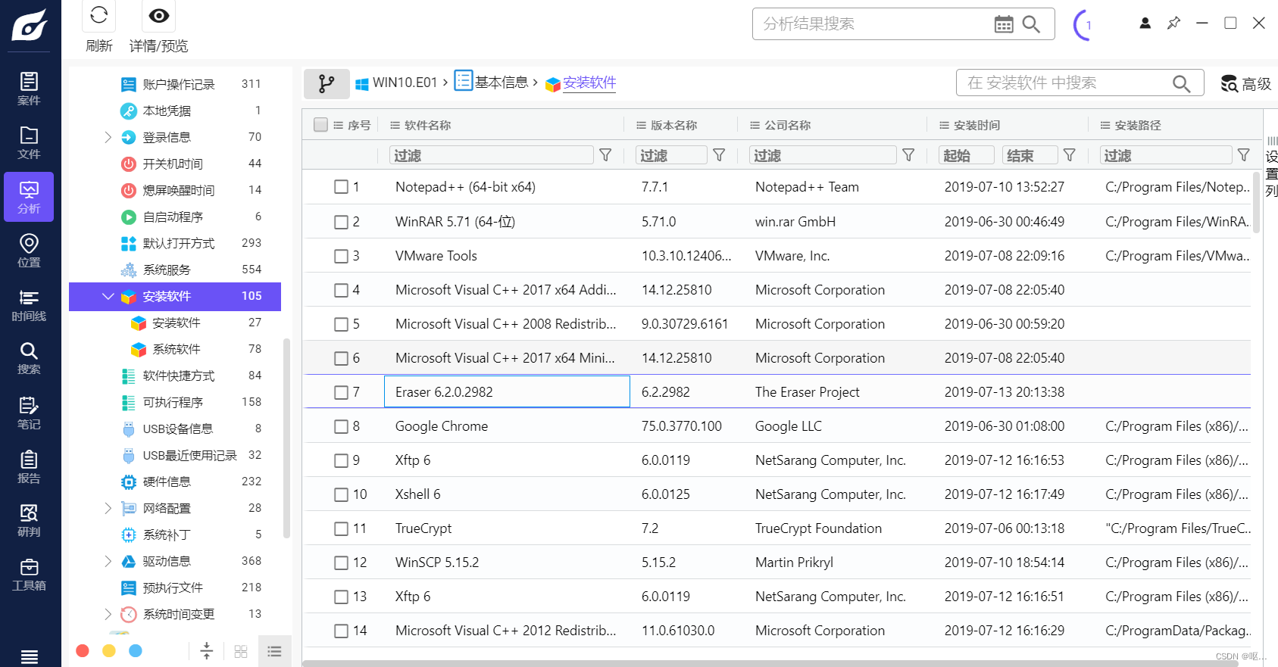Click the 刷新 refresh icon
1278x667 pixels.
point(99,16)
